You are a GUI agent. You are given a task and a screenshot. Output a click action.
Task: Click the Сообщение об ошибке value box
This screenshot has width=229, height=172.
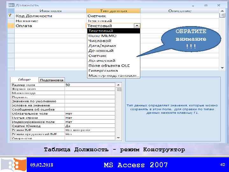point(90,109)
